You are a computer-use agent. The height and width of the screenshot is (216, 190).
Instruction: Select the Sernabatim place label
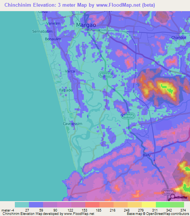pyautogui.click(x=42, y=32)
